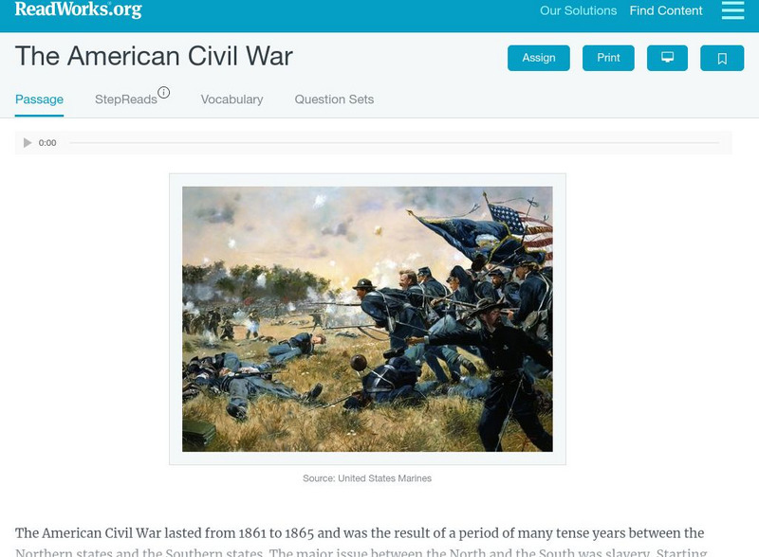Click the Print button
The height and width of the screenshot is (557, 759).
[608, 58]
